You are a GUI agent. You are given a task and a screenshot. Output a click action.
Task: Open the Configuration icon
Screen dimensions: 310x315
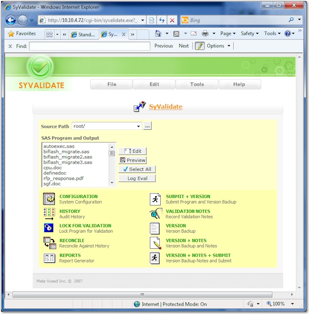tap(49, 199)
